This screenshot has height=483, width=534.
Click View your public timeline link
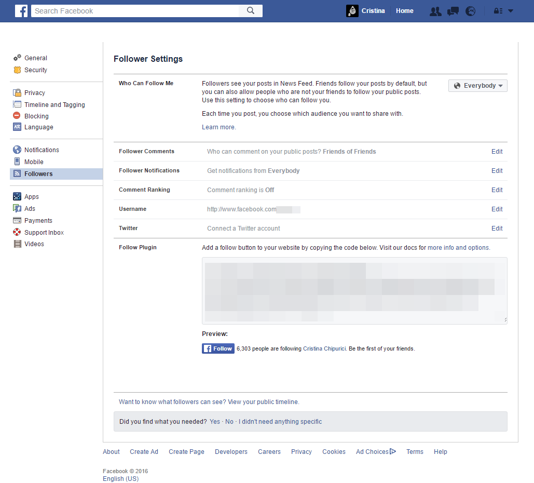(x=263, y=402)
